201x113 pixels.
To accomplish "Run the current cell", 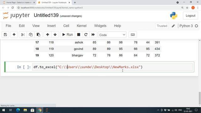I will click(x=68, y=35).
